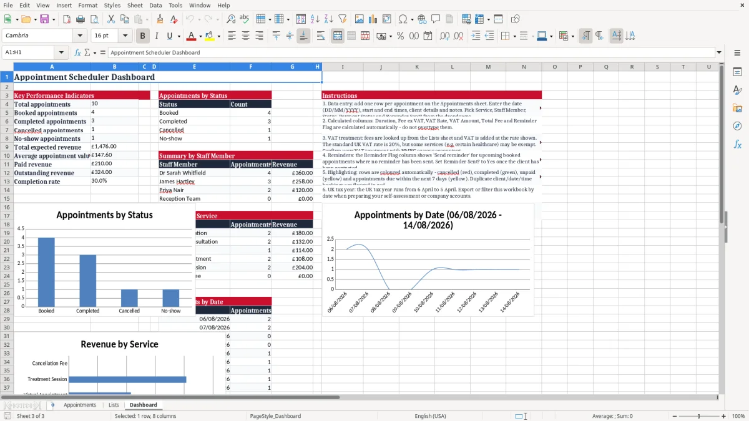Image resolution: width=749 pixels, height=421 pixels.
Task: Expand the formula bar arrow
Action: [719, 52]
